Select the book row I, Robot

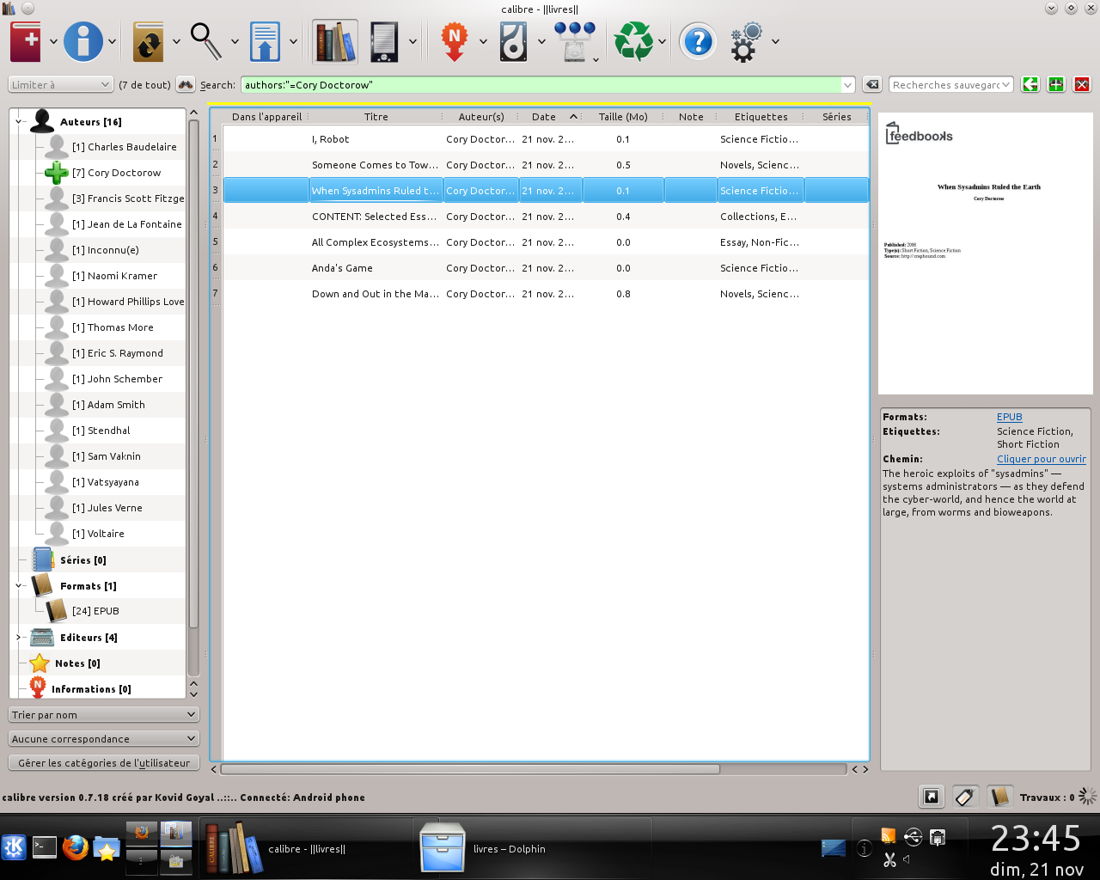(x=546, y=138)
